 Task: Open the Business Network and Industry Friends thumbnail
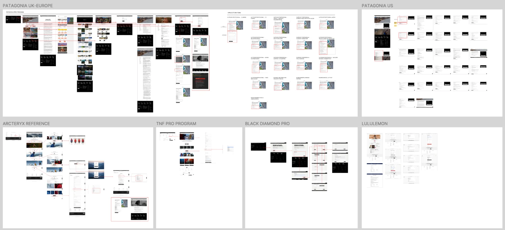(282, 86)
